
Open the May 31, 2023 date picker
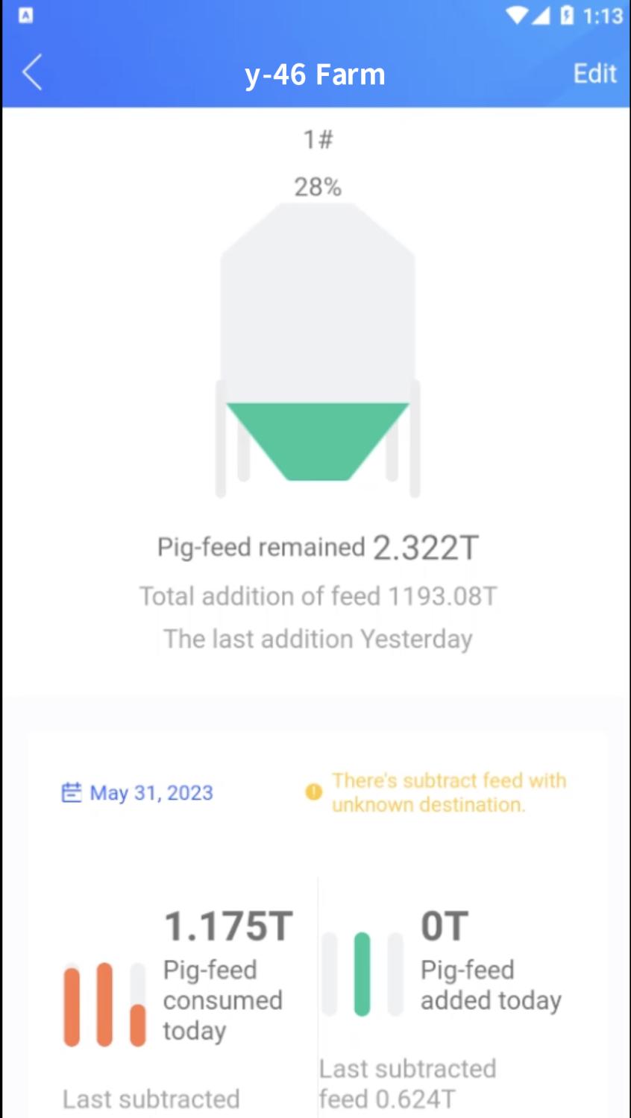[x=151, y=793]
